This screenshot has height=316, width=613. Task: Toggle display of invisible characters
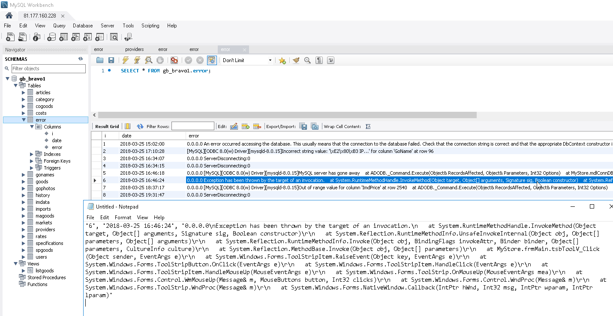pos(319,60)
